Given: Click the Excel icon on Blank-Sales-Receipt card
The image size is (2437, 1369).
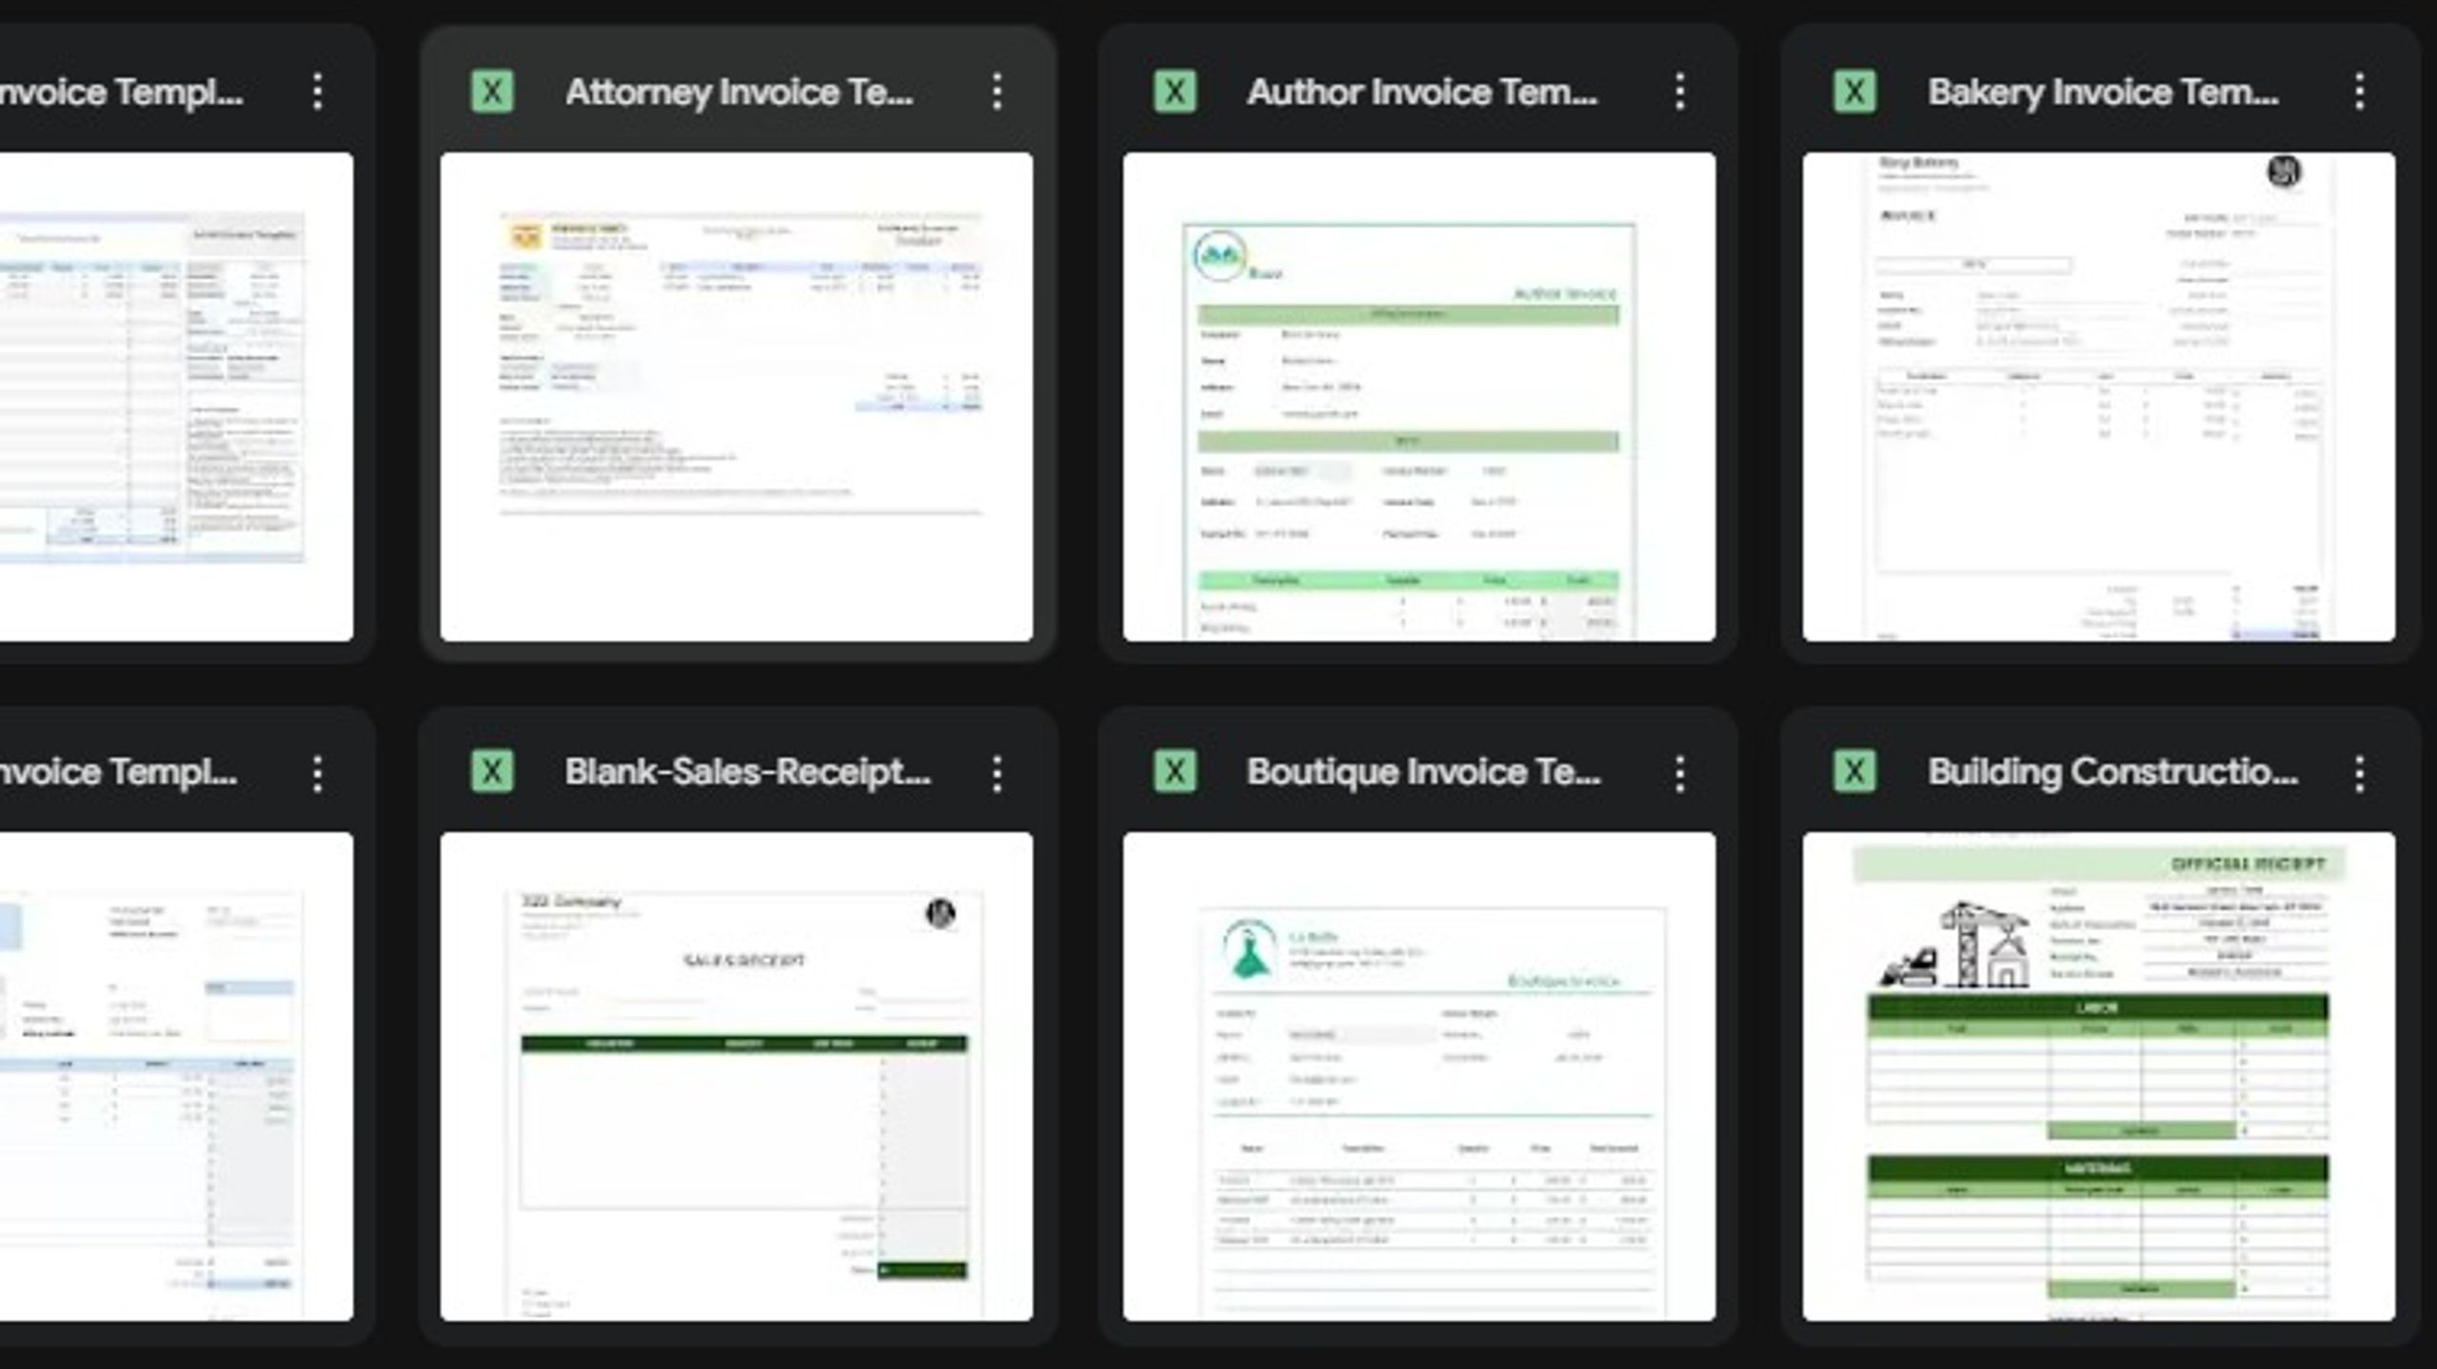Looking at the screenshot, I should click(492, 772).
